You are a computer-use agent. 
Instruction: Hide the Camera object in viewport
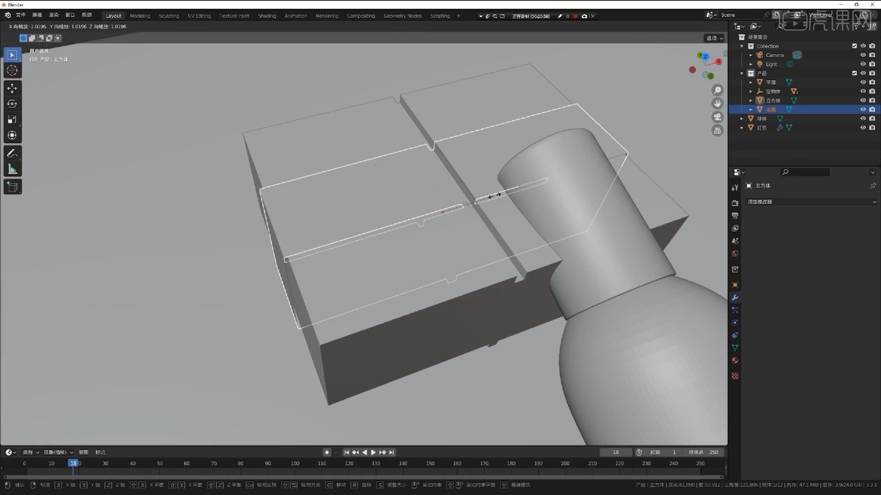(863, 55)
